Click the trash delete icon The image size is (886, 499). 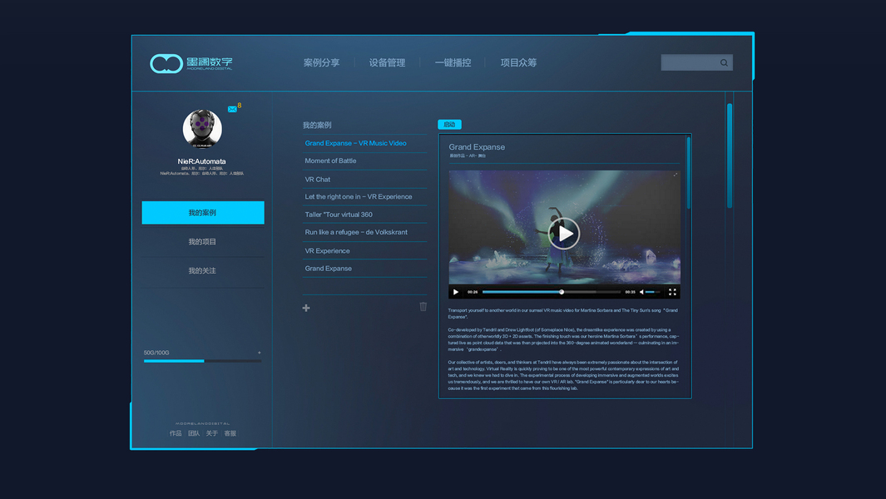pos(423,306)
